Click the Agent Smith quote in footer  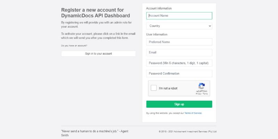tap(95, 133)
